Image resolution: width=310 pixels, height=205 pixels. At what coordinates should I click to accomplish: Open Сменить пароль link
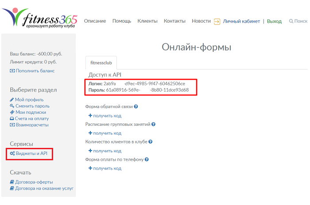pyautogui.click(x=33, y=106)
